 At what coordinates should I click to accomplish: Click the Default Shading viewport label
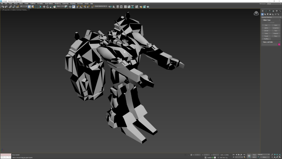[x=22, y=10]
